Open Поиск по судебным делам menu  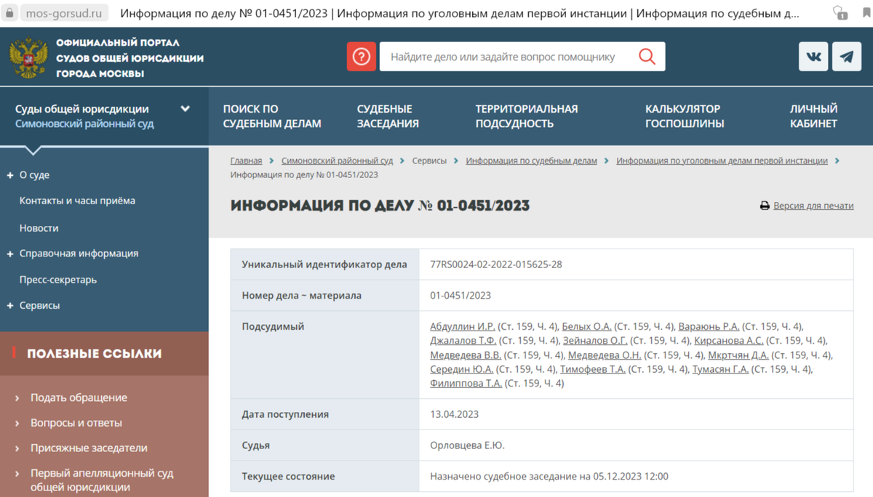pos(271,116)
